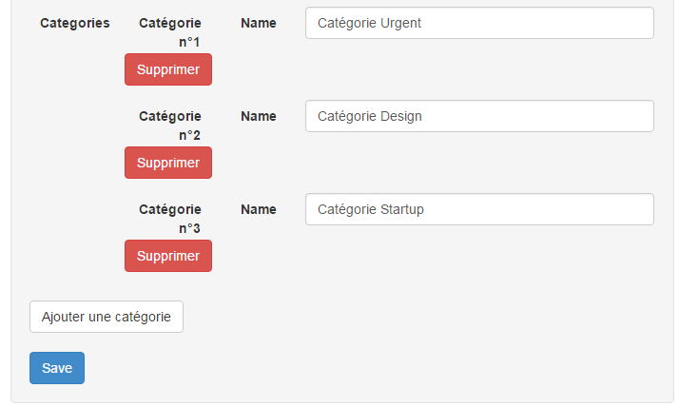The width and height of the screenshot is (679, 407).
Task: Click the word Design inside the second field
Action: coord(401,116)
